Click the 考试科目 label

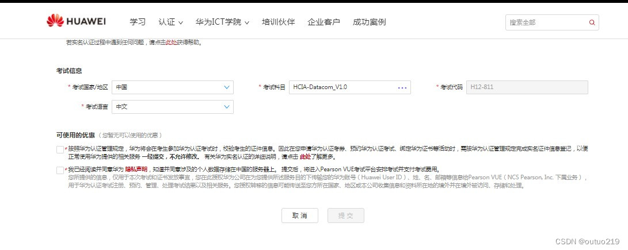click(274, 87)
